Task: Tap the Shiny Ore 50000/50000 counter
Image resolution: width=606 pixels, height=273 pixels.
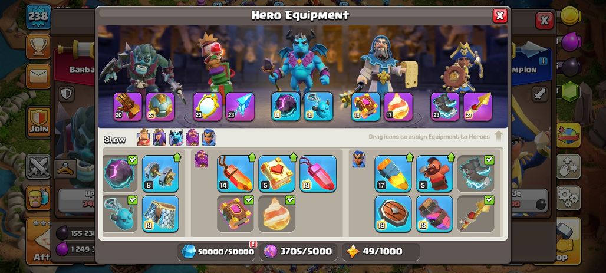Action: tap(218, 252)
